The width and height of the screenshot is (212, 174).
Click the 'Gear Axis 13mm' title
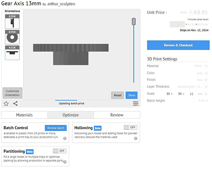coord(21,3)
